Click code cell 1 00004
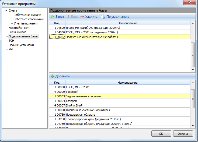The image size is (198, 142). click(x=57, y=101)
